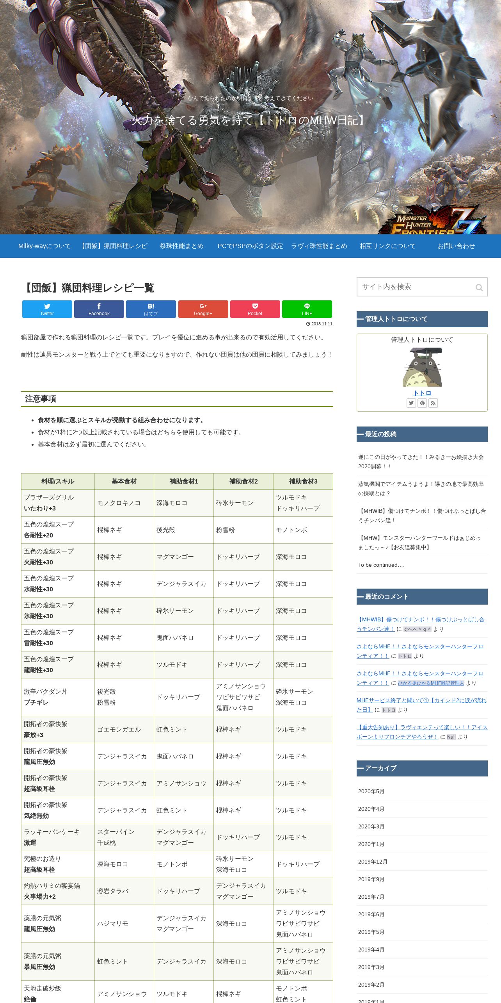Bookmark the page with Hatebu button

click(151, 309)
